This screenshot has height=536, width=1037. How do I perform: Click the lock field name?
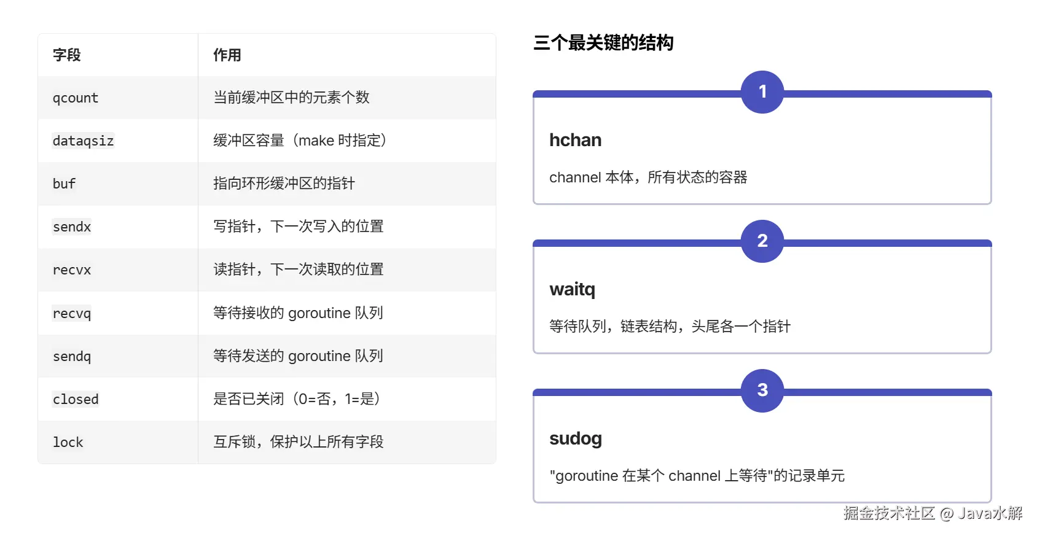tap(68, 442)
